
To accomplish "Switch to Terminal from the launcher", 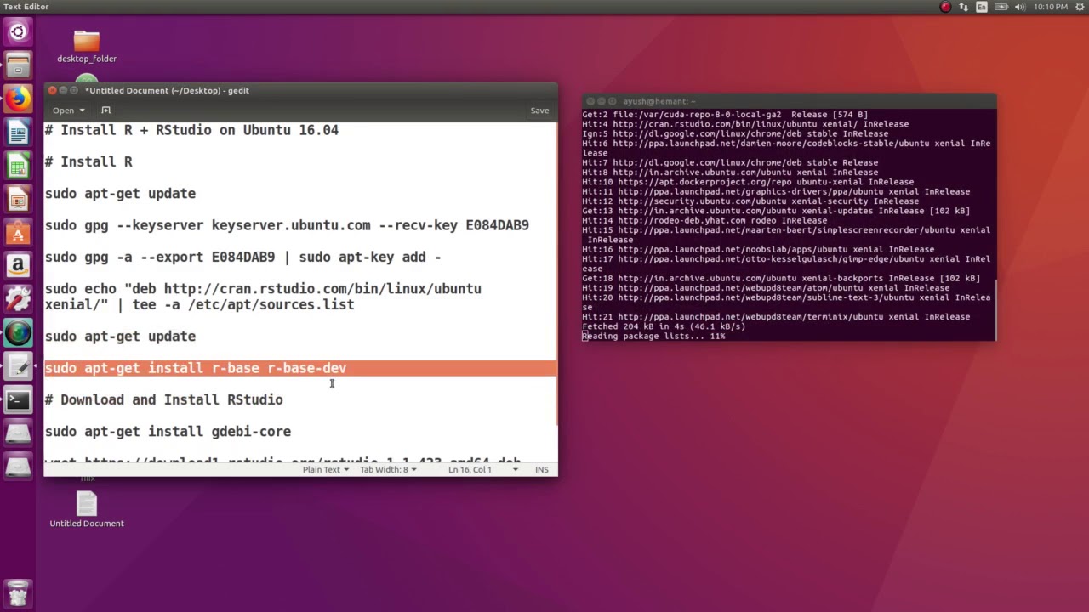I will pos(18,399).
